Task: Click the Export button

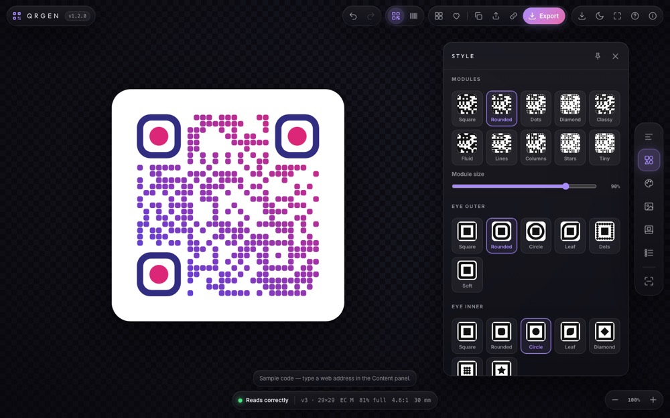Action: 544,16
